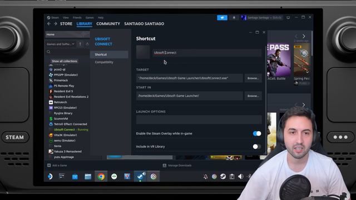Open the wine glass app icon in taskbar
This screenshot has height=200, width=356.
[x=127, y=177]
